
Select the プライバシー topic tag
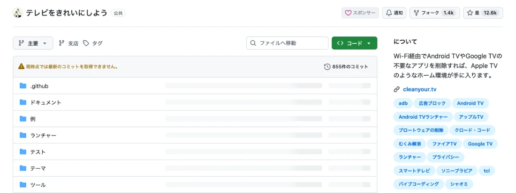coord(446,157)
